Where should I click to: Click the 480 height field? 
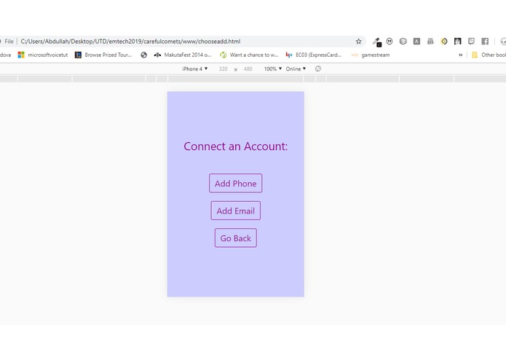pos(248,69)
